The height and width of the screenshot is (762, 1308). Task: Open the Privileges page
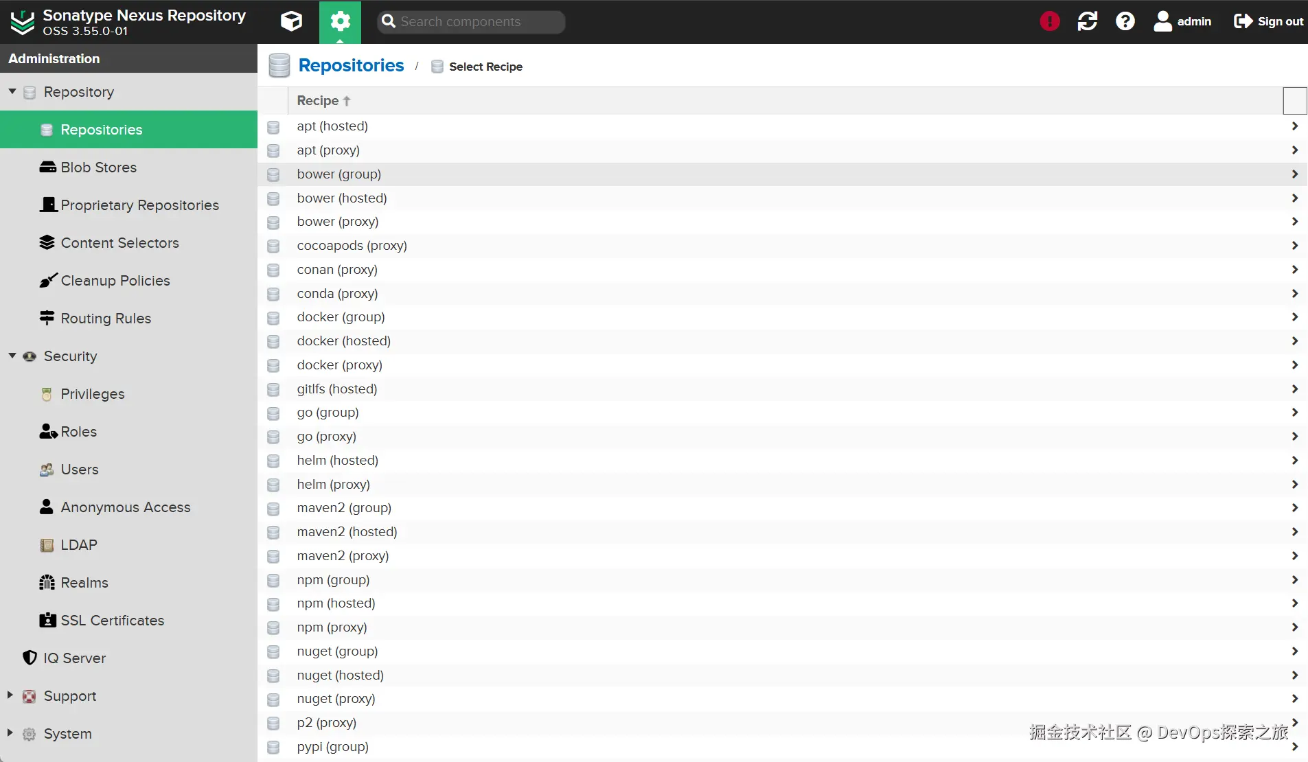[128, 394]
